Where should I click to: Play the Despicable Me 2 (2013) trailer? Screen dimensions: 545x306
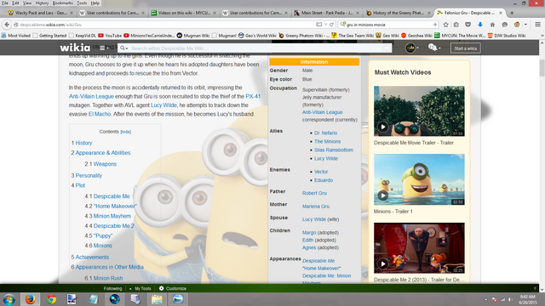(x=382, y=264)
